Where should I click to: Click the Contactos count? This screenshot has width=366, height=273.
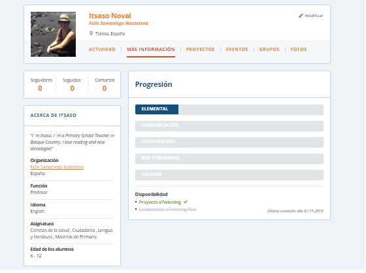pyautogui.click(x=105, y=88)
